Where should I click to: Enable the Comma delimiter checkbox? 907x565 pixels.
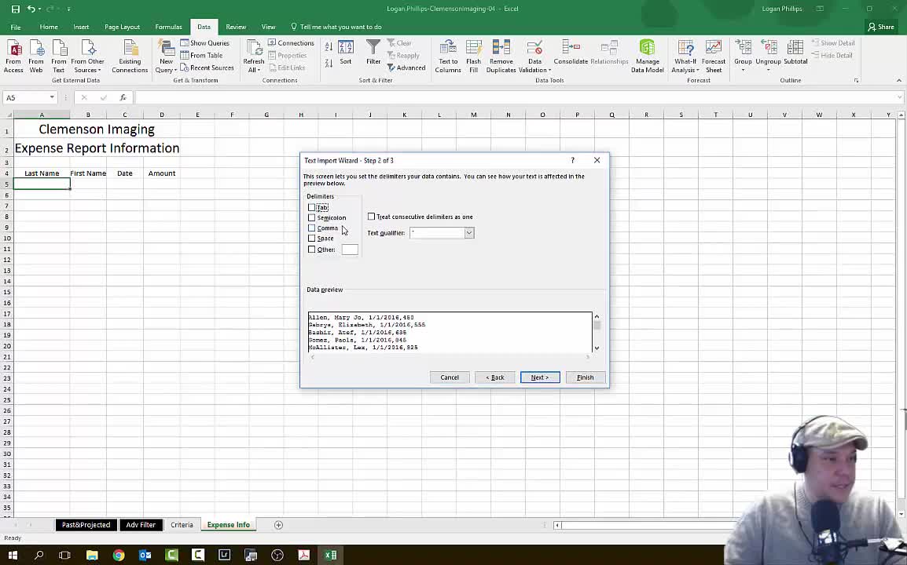coord(312,228)
